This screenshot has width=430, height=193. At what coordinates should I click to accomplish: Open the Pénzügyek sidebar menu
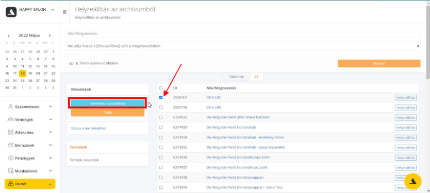[x=30, y=158]
